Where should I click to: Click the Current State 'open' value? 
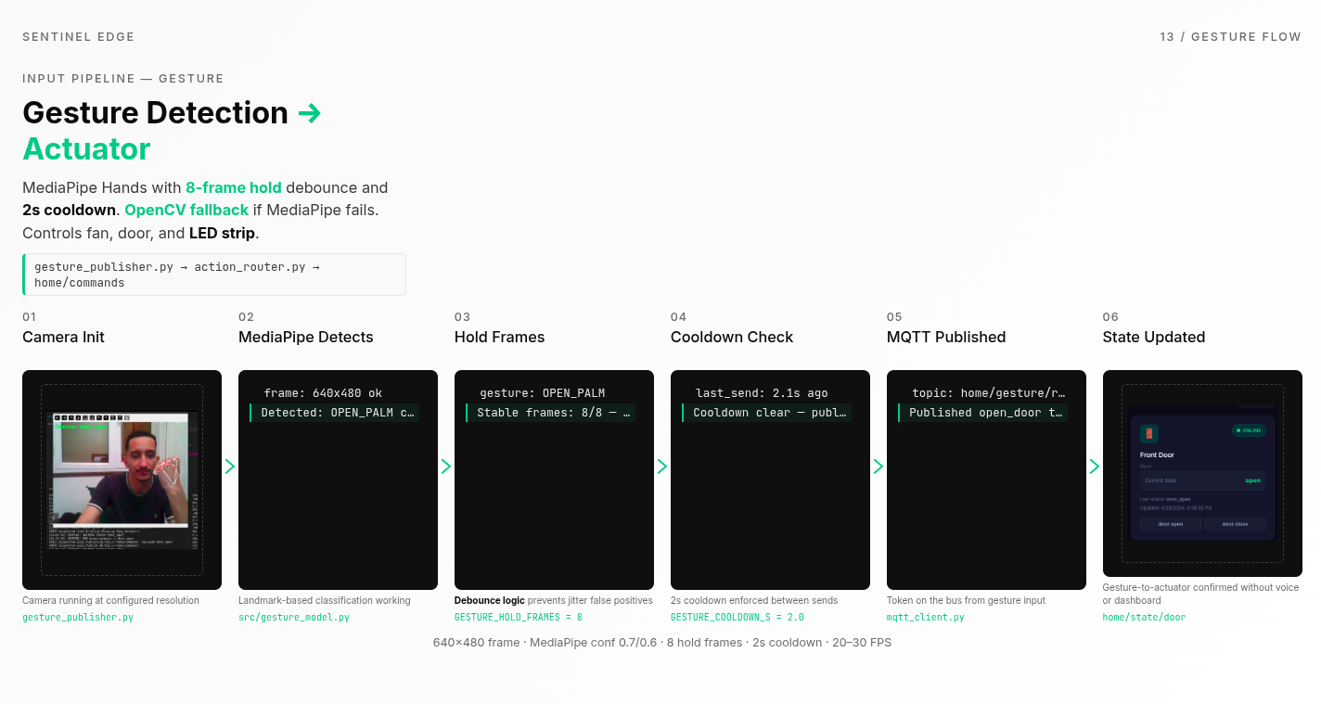[x=1253, y=480]
